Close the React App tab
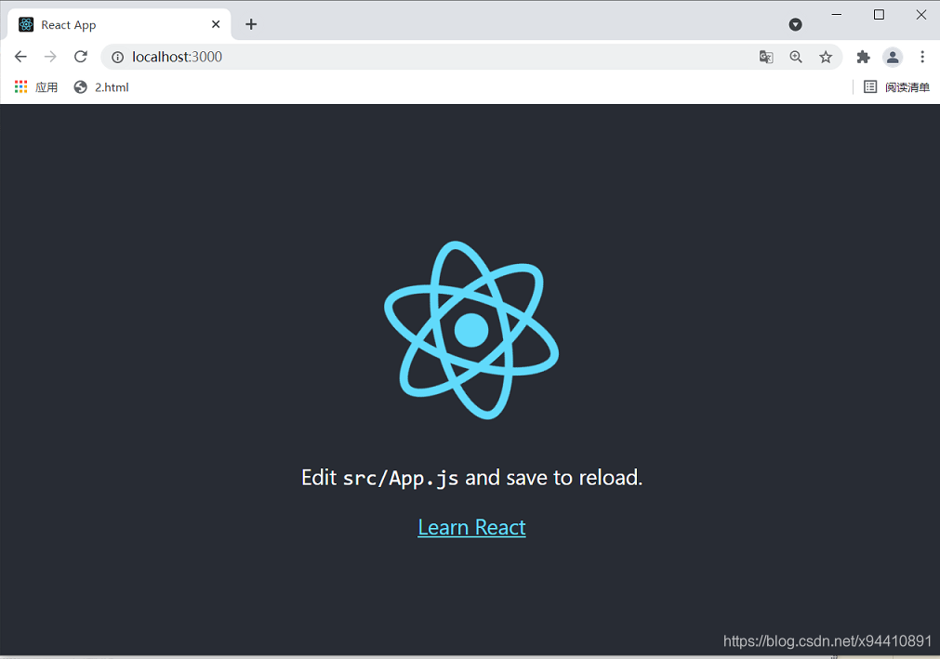 click(216, 24)
